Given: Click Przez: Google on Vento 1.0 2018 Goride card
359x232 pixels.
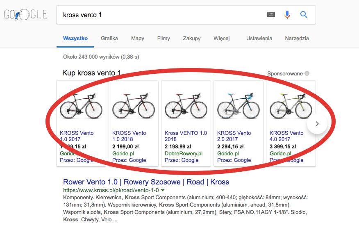Looking at the screenshot, I should pyautogui.click(x=129, y=160).
